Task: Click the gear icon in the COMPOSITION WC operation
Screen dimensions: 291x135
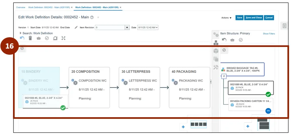Action: 74,82
